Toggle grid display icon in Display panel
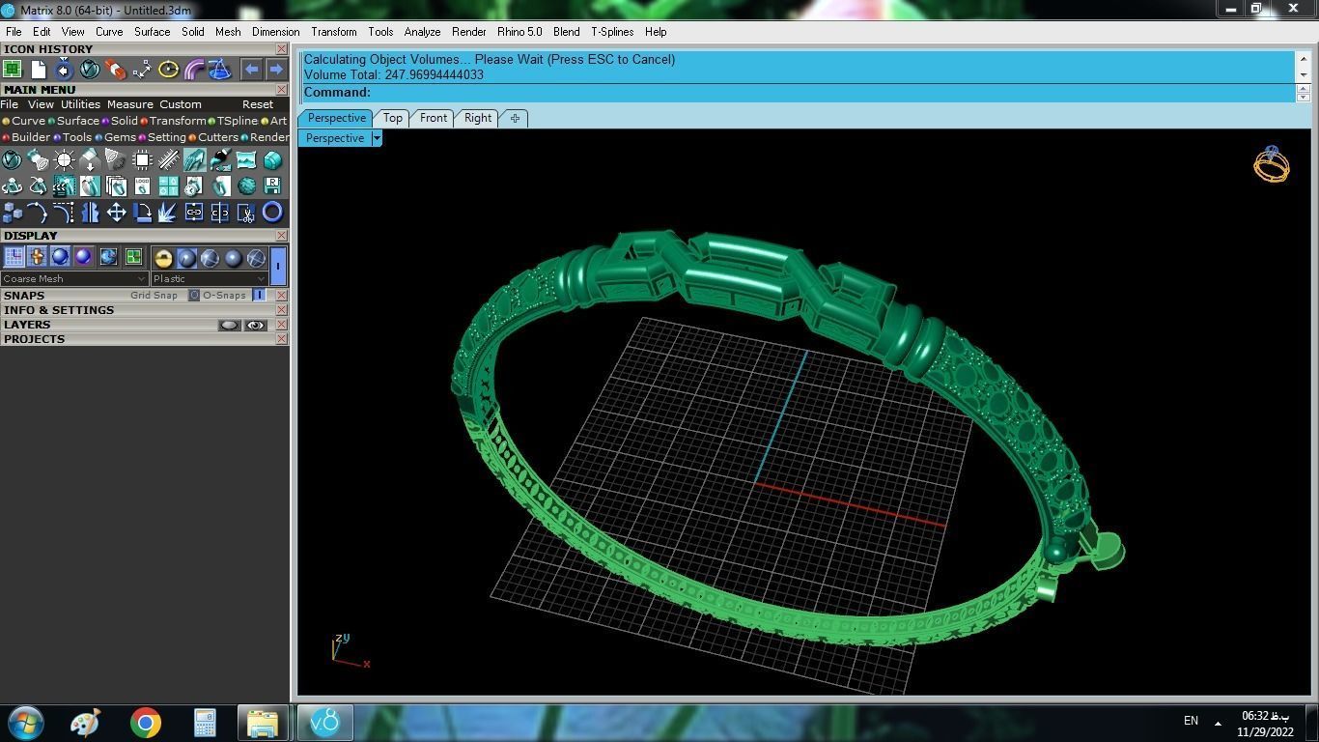1319x742 pixels. pyautogui.click(x=14, y=257)
